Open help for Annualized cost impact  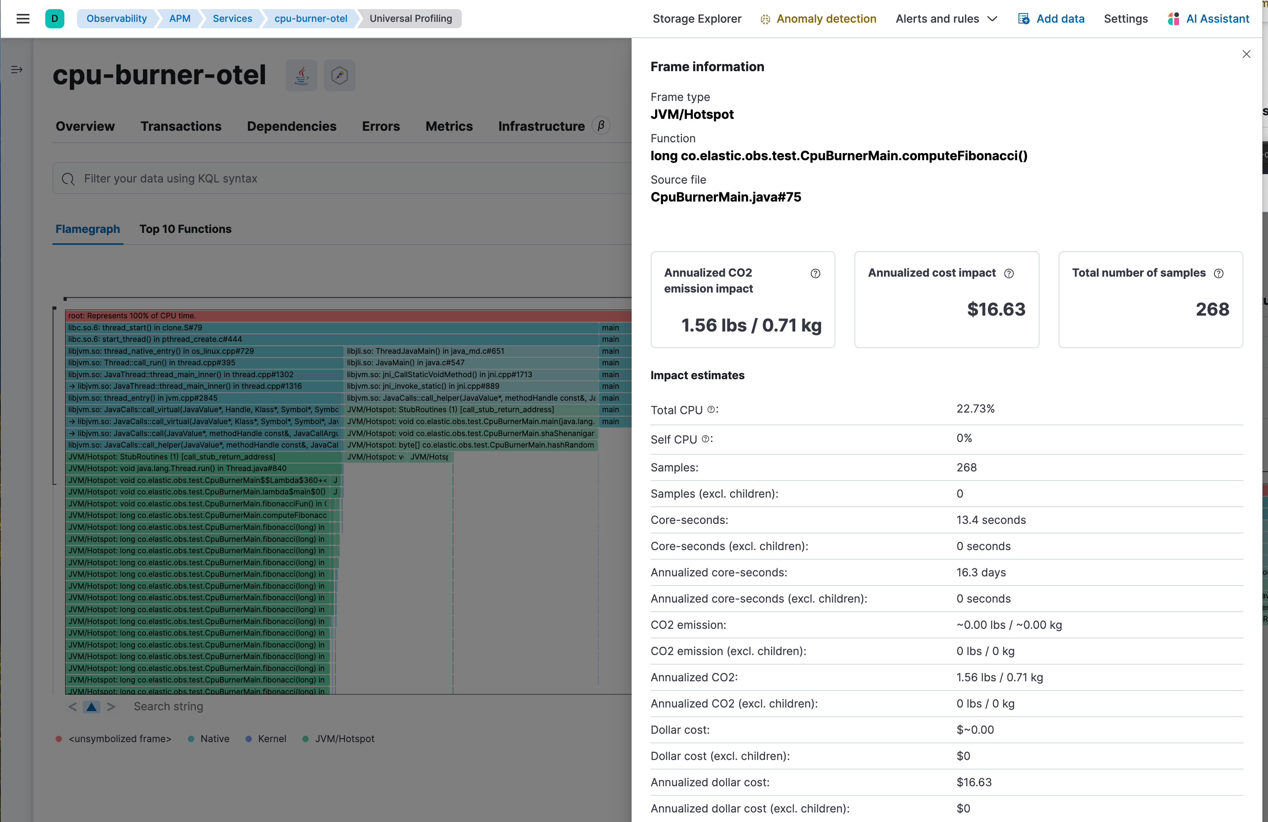(1009, 273)
